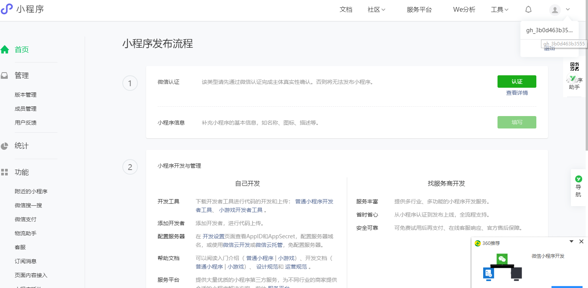588x288 pixels.
Task: Select the 管理 sidebar section
Action: coord(22,76)
